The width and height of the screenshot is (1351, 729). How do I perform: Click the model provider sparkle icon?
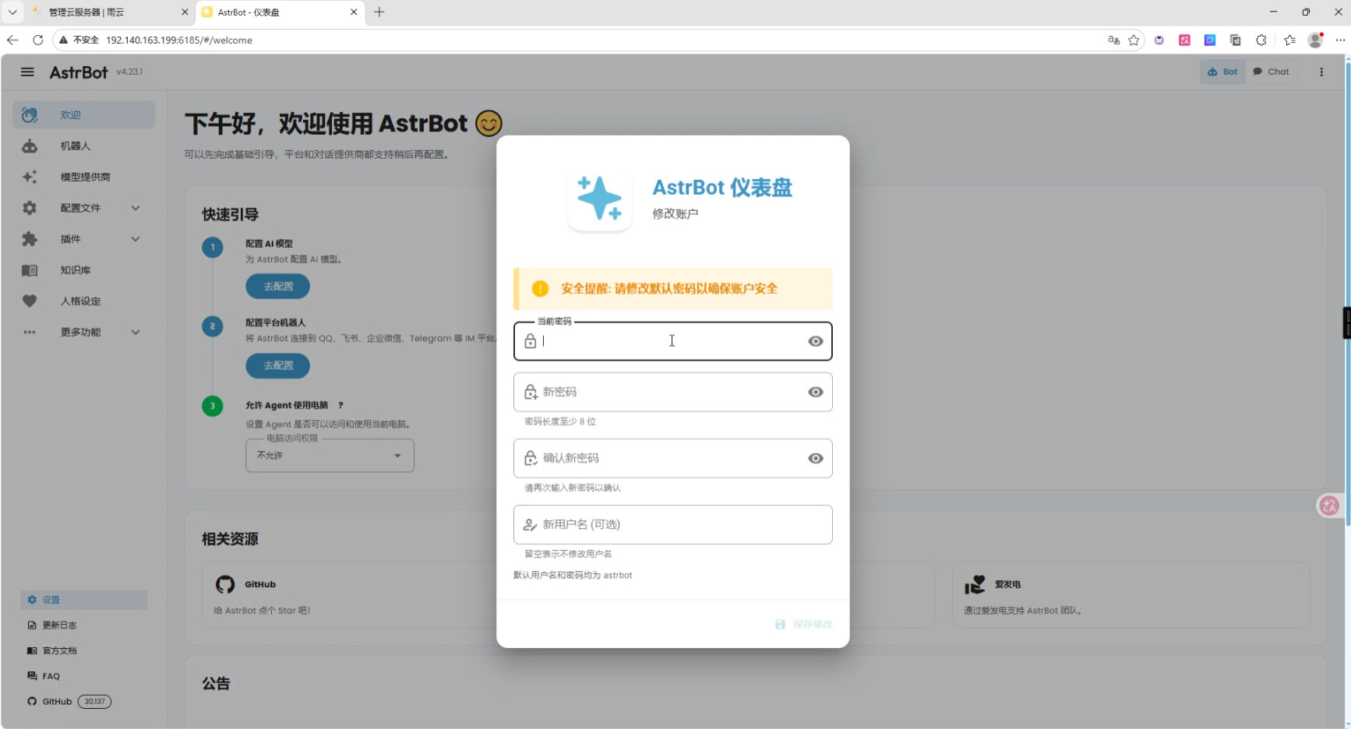coord(30,177)
